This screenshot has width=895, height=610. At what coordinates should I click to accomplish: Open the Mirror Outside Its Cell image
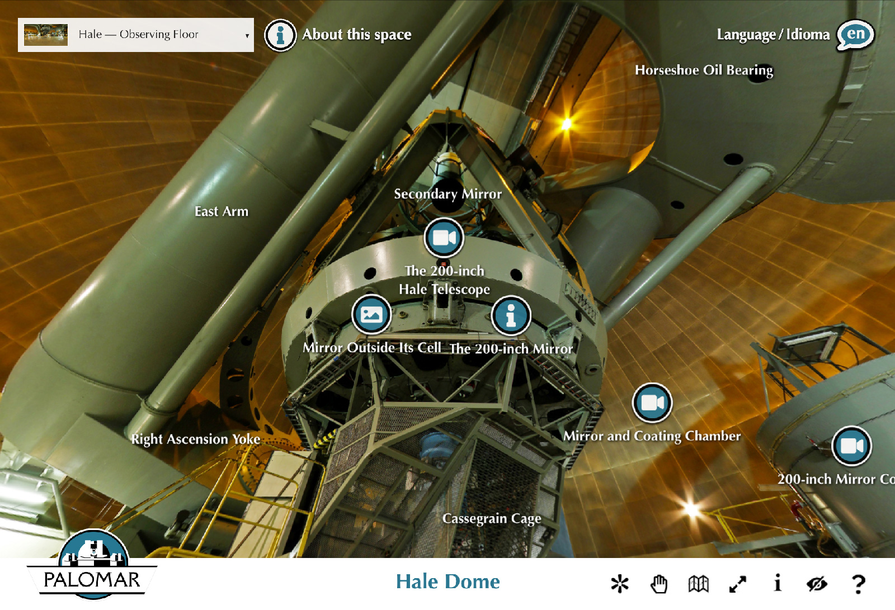coord(371,314)
